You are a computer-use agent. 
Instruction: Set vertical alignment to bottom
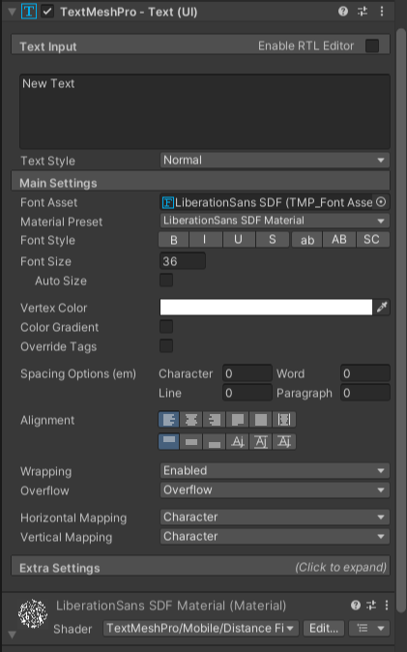(215, 441)
